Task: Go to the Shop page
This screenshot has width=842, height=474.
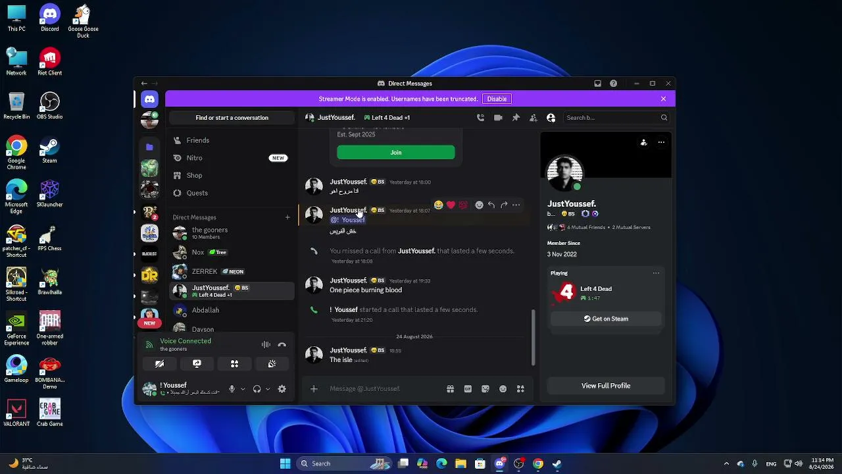Action: [232, 175]
